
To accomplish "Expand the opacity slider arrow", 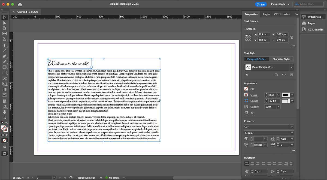I will (x=278, y=107).
